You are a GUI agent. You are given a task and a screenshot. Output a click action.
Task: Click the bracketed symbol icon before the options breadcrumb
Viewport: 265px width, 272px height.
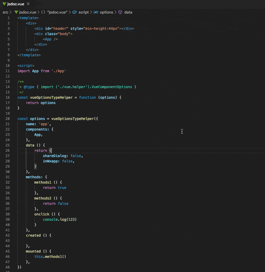click(95, 12)
